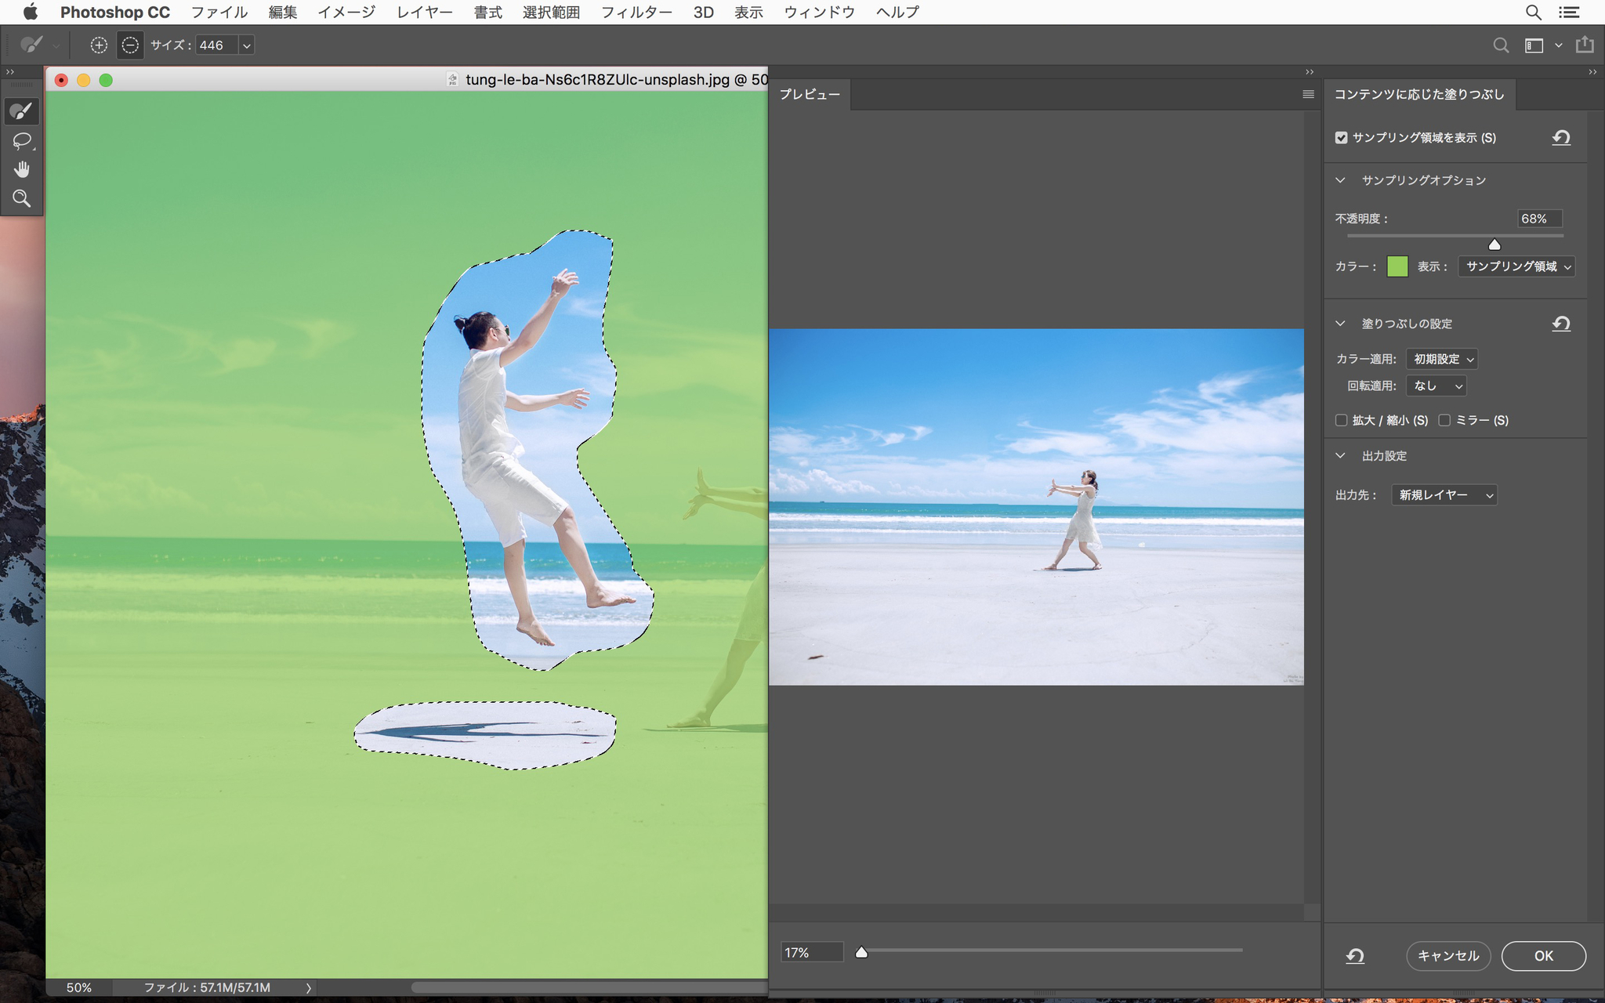The image size is (1605, 1003).
Task: Click search icon in Photoshop options bar
Action: [x=1501, y=45]
